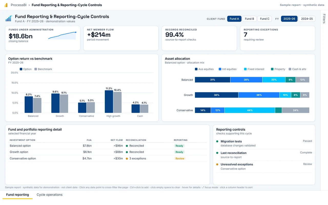Sort by the Investment Option column header

click(x=23, y=140)
